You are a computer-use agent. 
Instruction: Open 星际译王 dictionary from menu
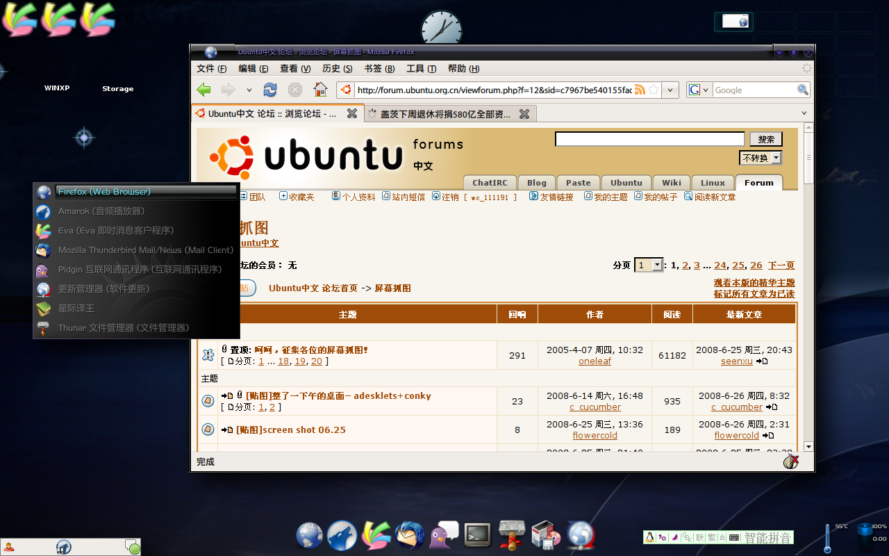[x=137, y=309]
